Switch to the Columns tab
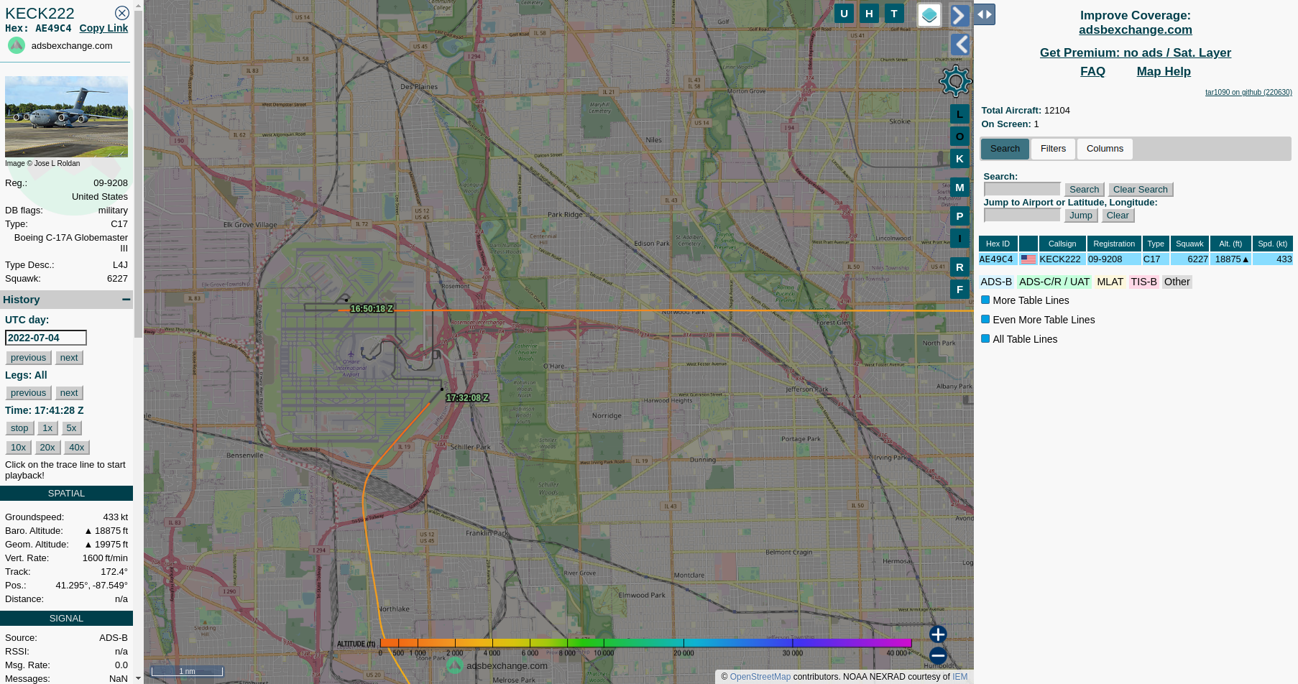Image resolution: width=1298 pixels, height=684 pixels. 1105,149
